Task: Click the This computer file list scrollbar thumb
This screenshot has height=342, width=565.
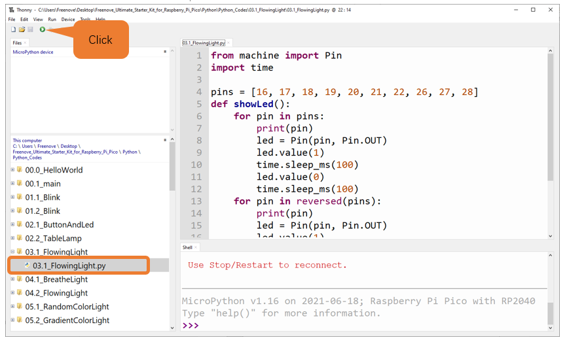Action: (x=172, y=166)
